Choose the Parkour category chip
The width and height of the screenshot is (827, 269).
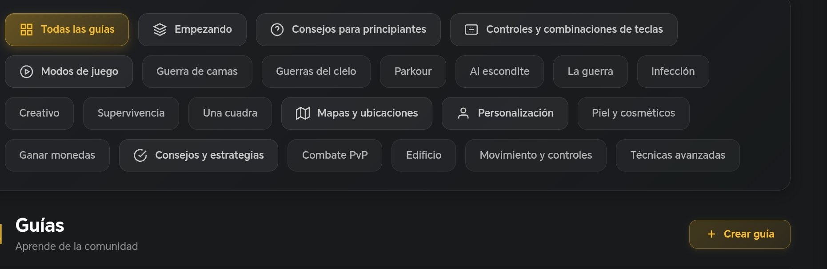click(x=413, y=71)
